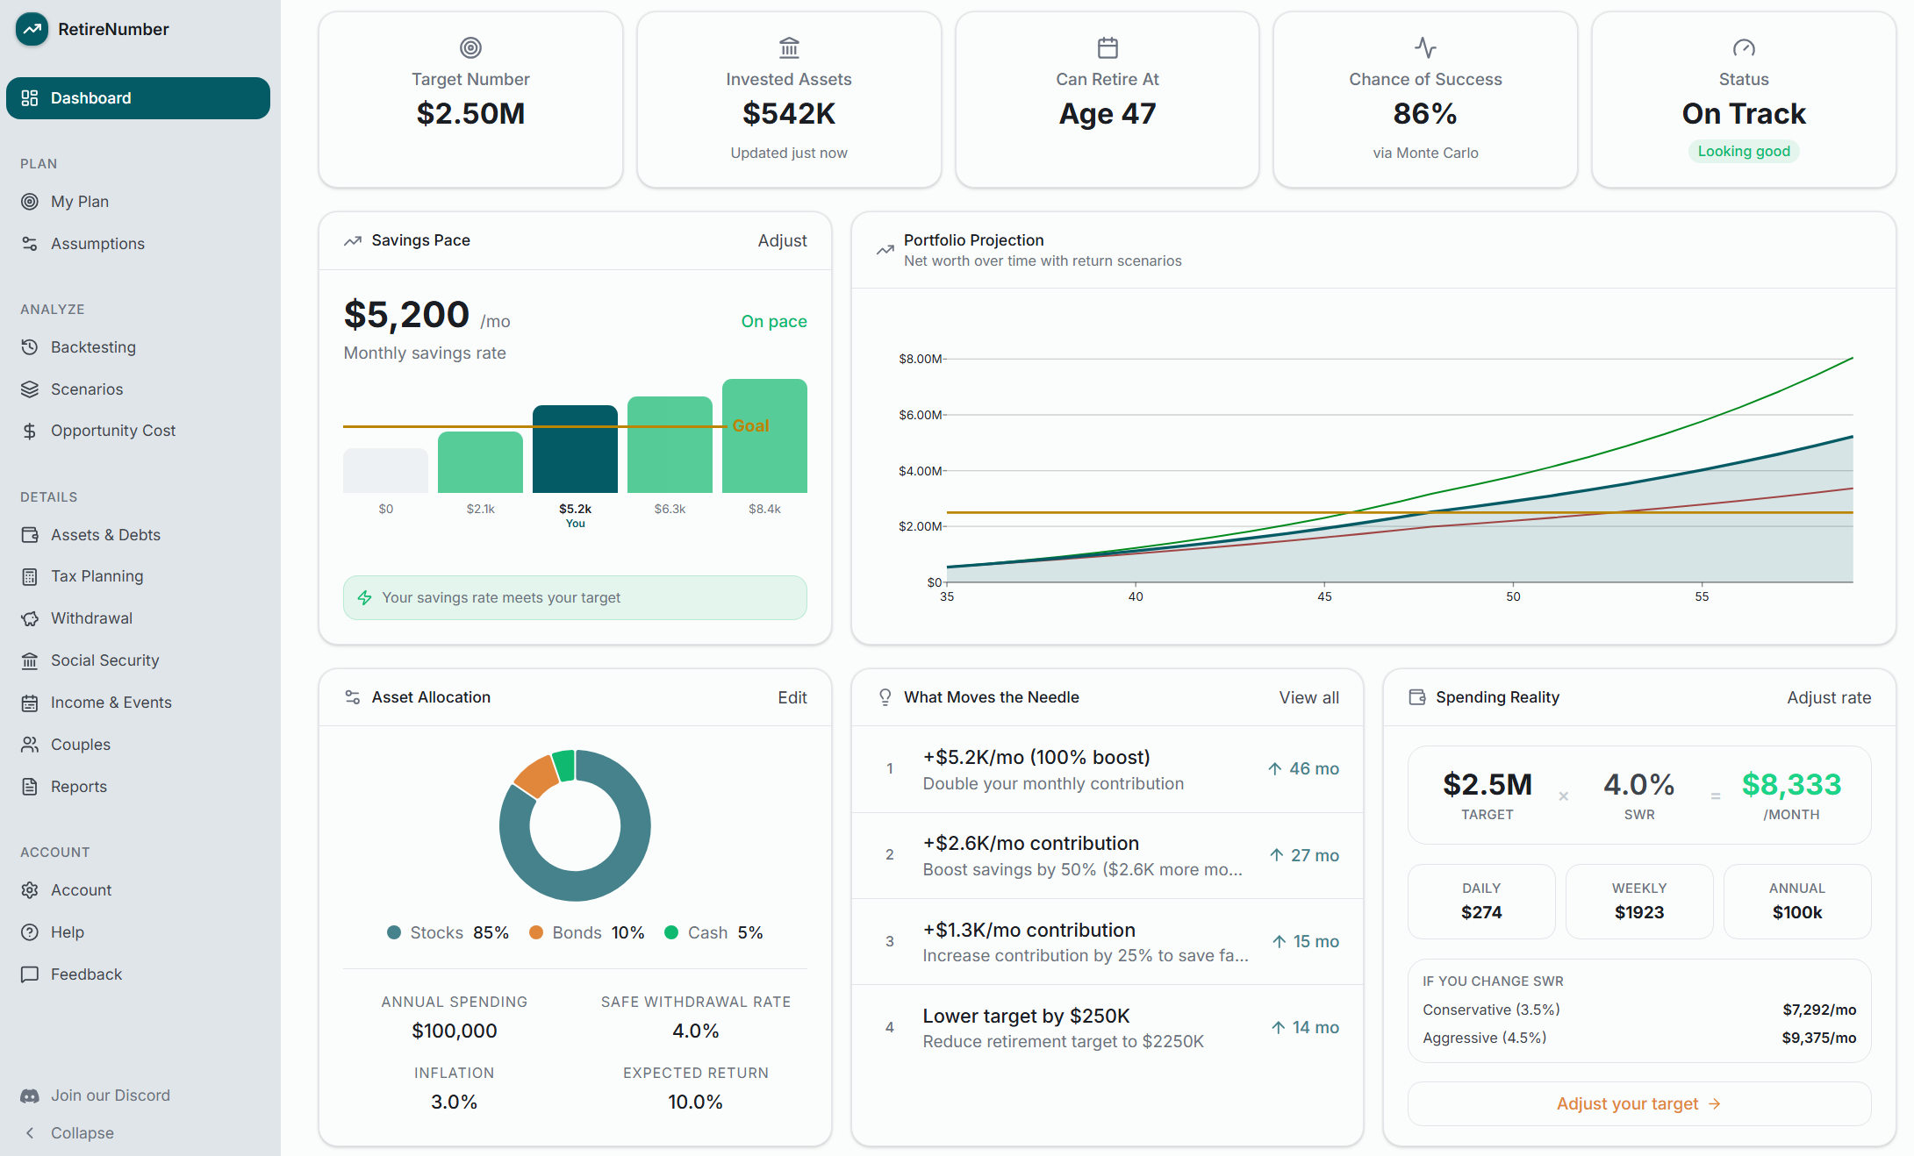The width and height of the screenshot is (1914, 1156).
Task: Click View all in What Moves the Needle
Action: coord(1308,697)
